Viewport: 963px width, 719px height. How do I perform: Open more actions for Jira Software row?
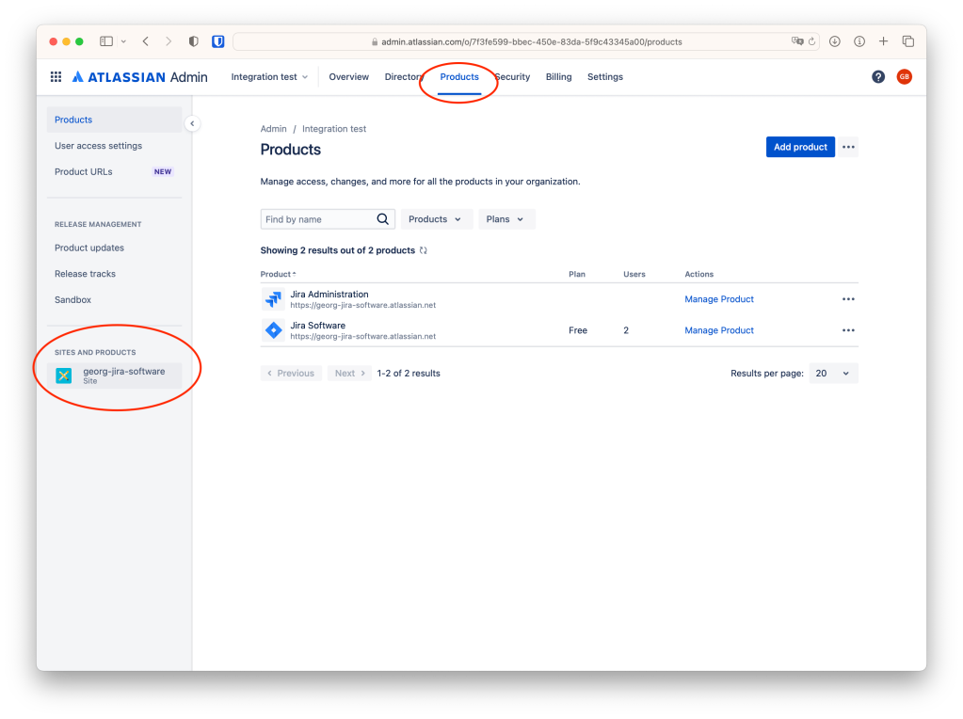click(848, 330)
